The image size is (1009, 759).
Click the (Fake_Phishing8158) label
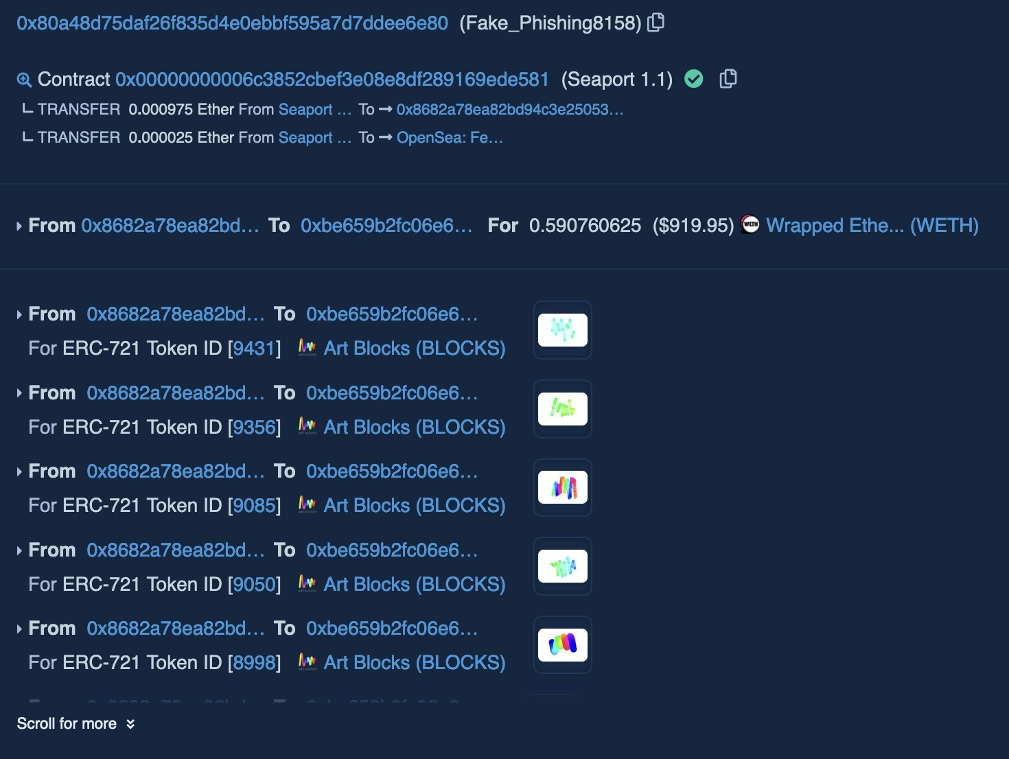[550, 23]
